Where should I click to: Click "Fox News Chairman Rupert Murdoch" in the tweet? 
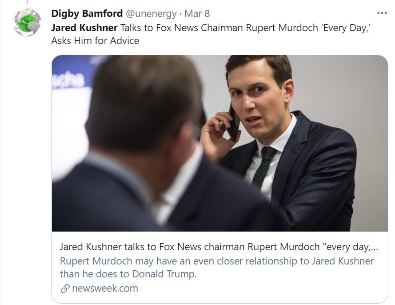(x=229, y=28)
